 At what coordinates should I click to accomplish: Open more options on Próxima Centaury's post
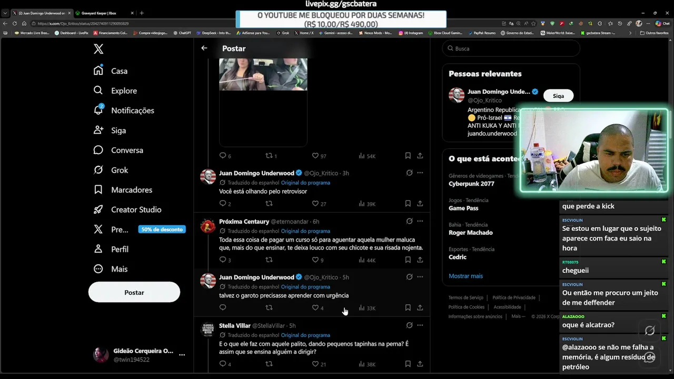point(420,221)
